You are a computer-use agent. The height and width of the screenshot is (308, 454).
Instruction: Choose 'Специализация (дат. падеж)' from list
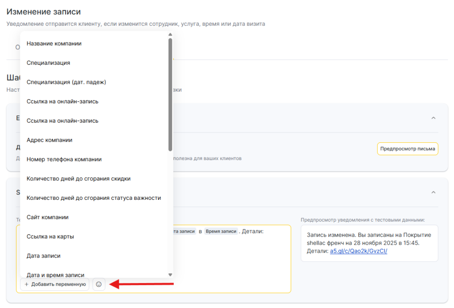[66, 82]
